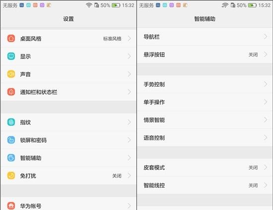Select 皮套模式 option

(205, 167)
